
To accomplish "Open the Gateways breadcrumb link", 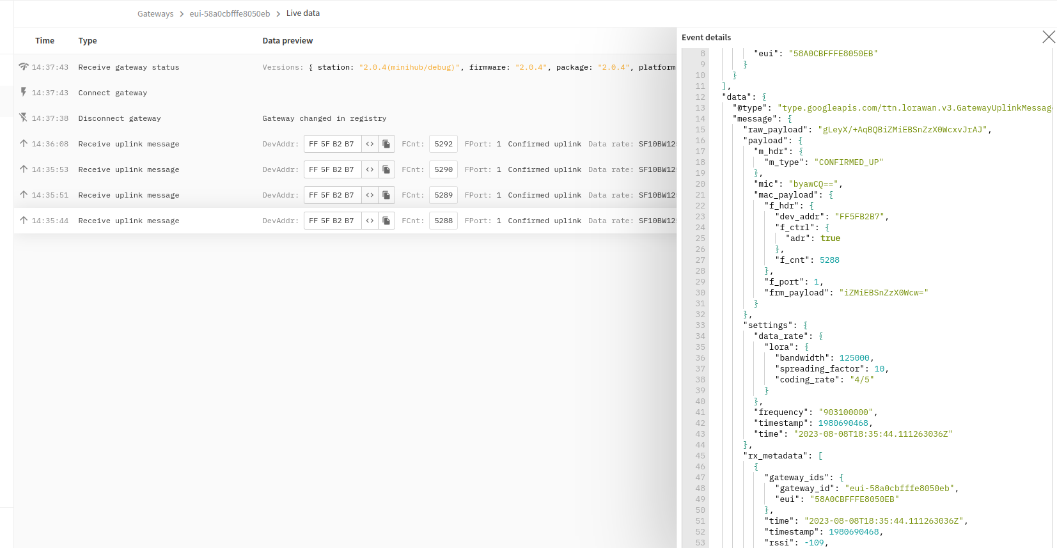I will click(x=155, y=13).
